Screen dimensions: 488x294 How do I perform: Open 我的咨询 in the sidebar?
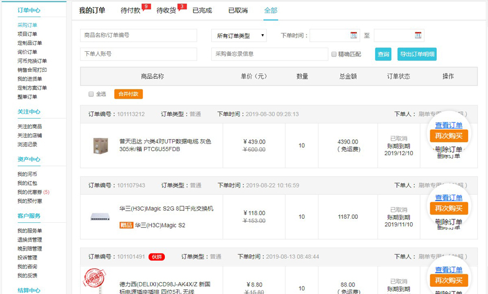(x=27, y=266)
